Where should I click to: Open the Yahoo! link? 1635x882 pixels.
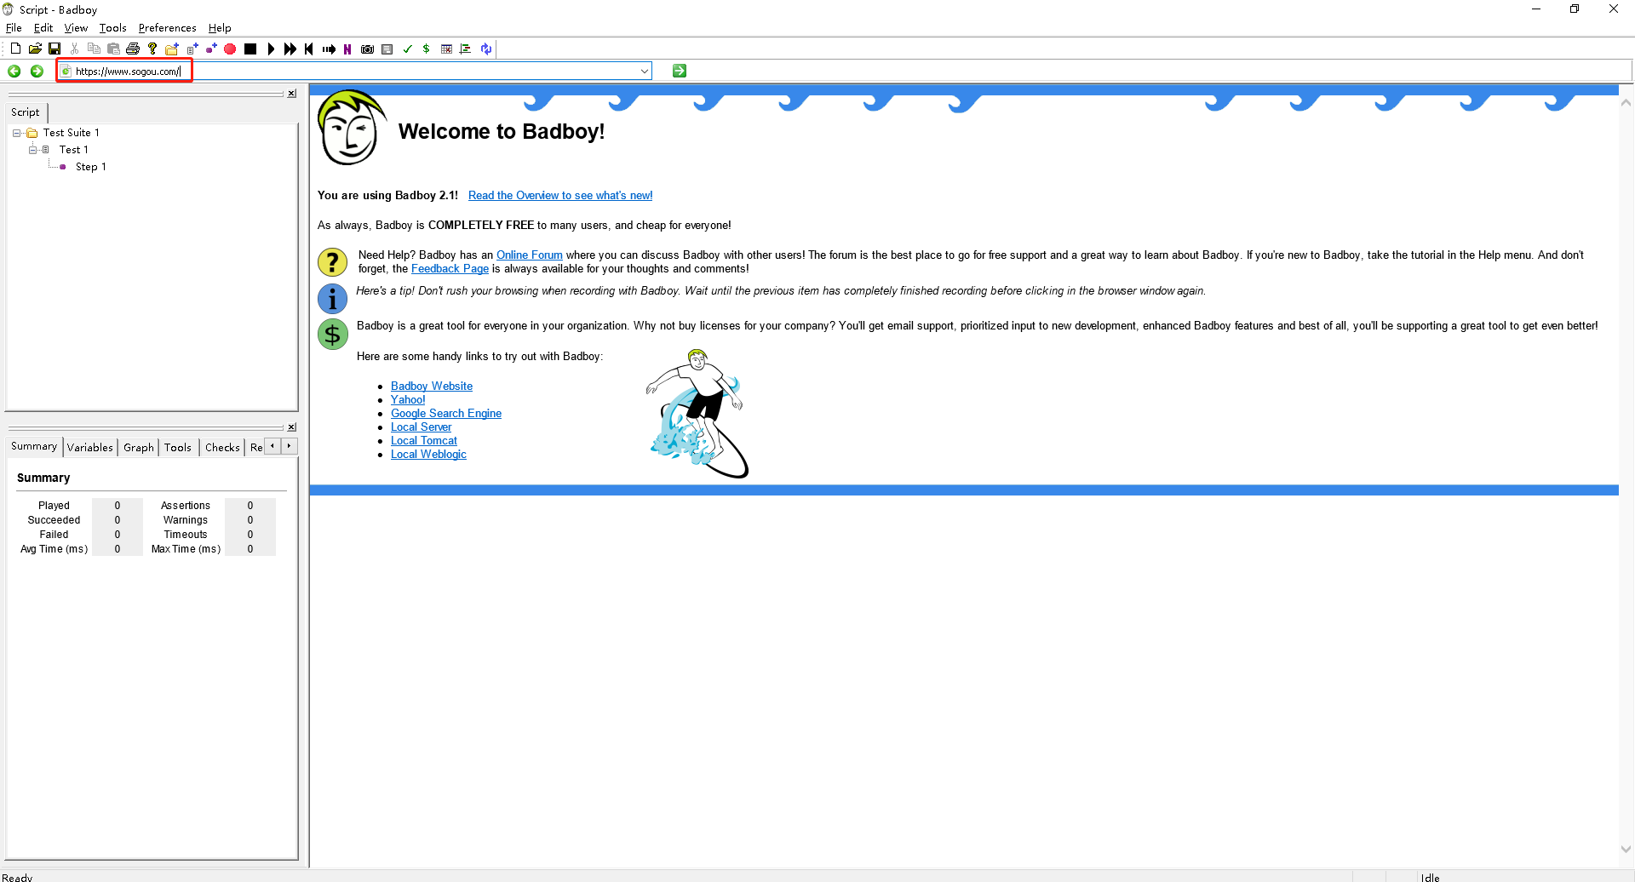point(408,400)
